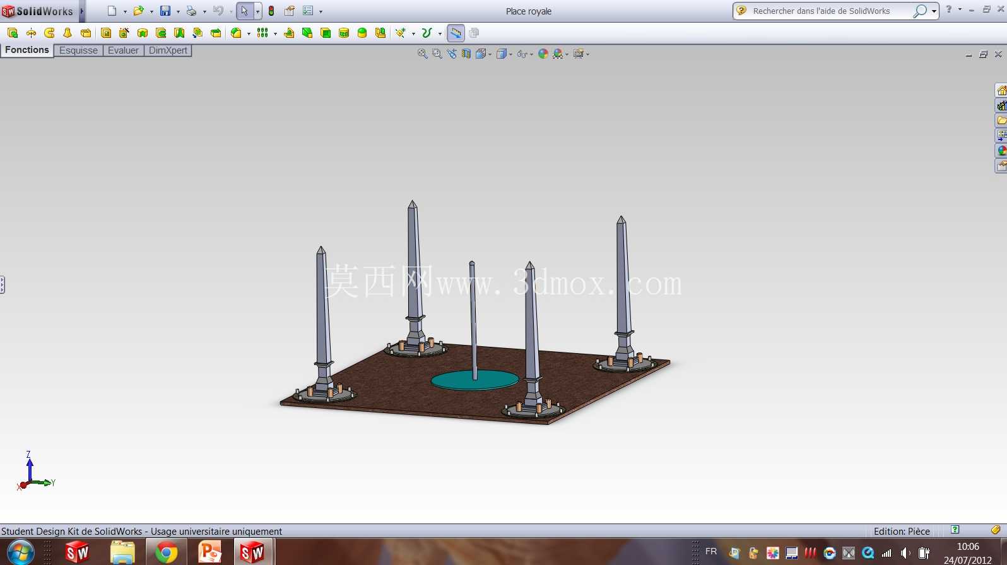The image size is (1007, 565).
Task: Click the Zoom to Fit icon
Action: pos(423,54)
